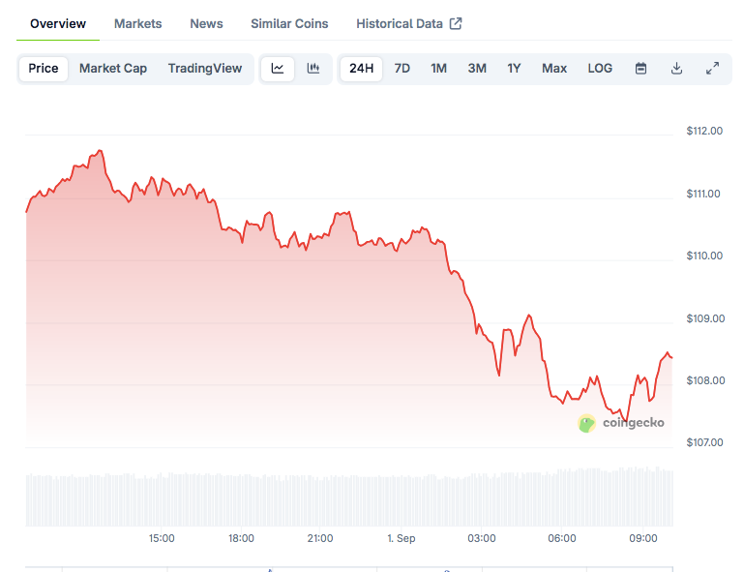
Task: Click the external link icon beside Historical Data
Action: click(x=457, y=24)
